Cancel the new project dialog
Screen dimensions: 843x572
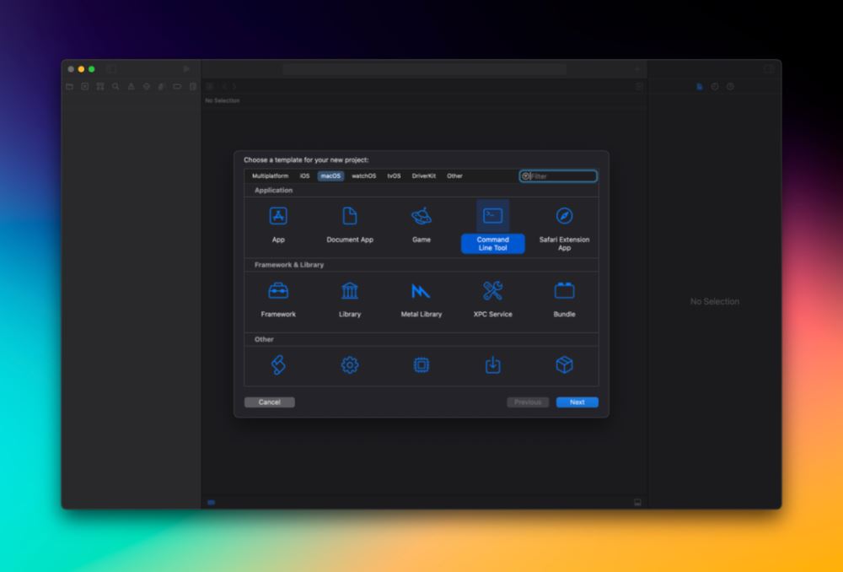click(270, 402)
